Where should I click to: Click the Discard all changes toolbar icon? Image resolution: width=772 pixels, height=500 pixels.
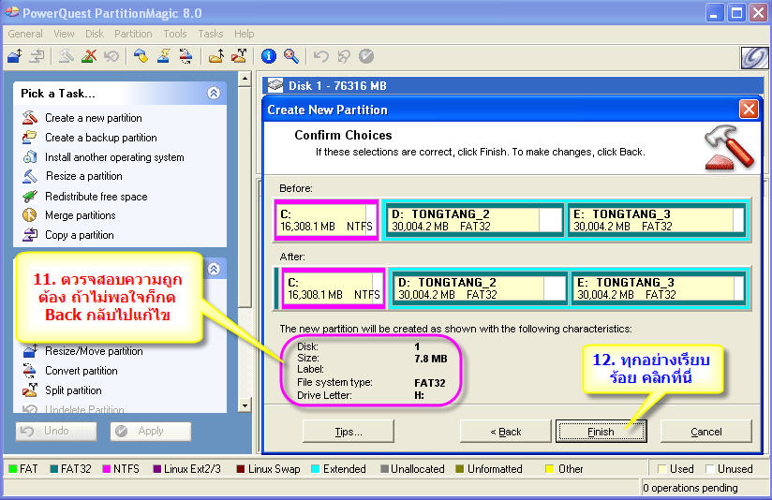point(344,56)
